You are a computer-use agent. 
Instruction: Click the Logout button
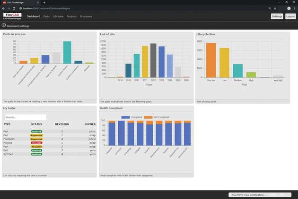click(290, 17)
